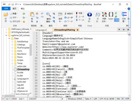Click the 保存全部 (Save all) icon
The height and width of the screenshot is (102, 132).
pos(11,21)
